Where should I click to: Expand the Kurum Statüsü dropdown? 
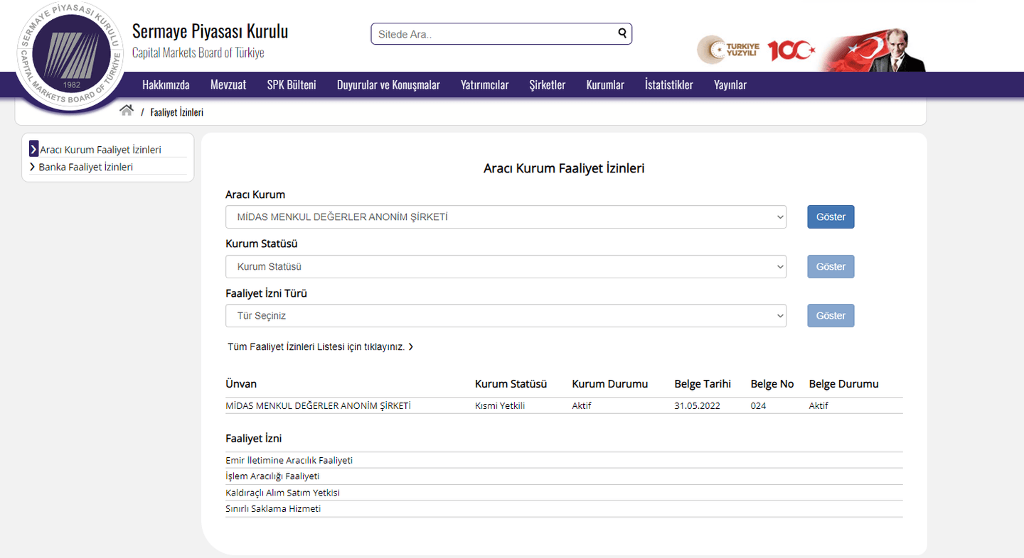[506, 267]
